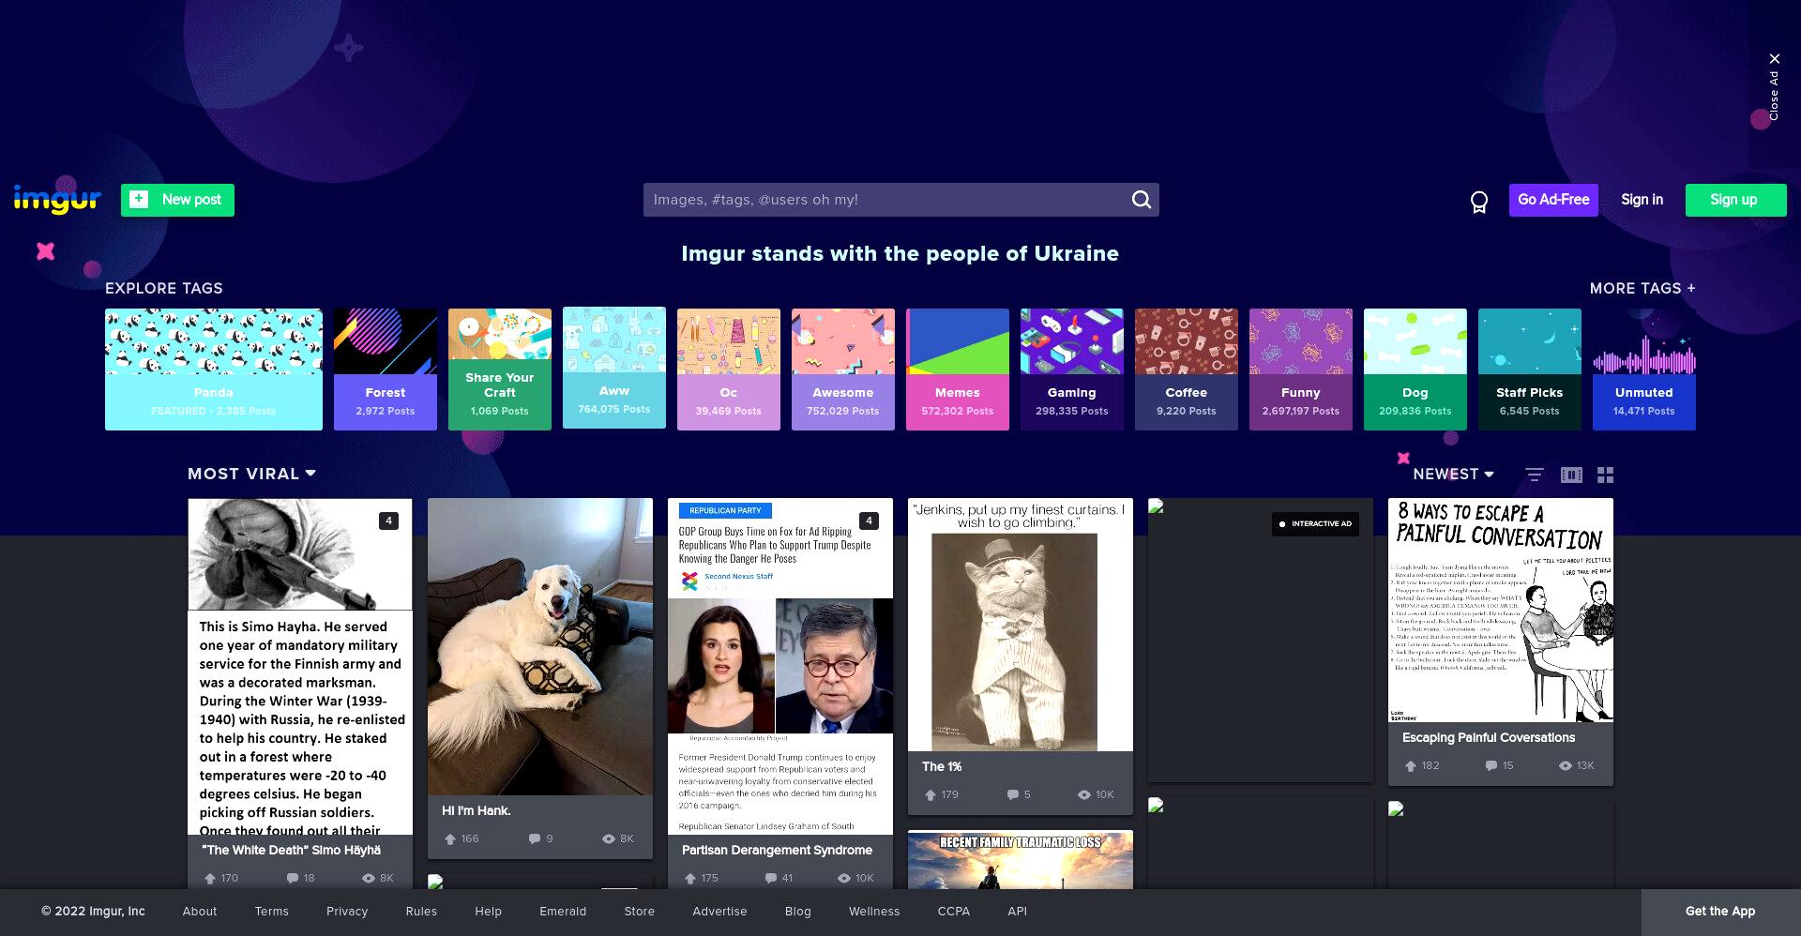Open the Hank dog photo thumbnail
The width and height of the screenshot is (1801, 936).
pos(540,647)
